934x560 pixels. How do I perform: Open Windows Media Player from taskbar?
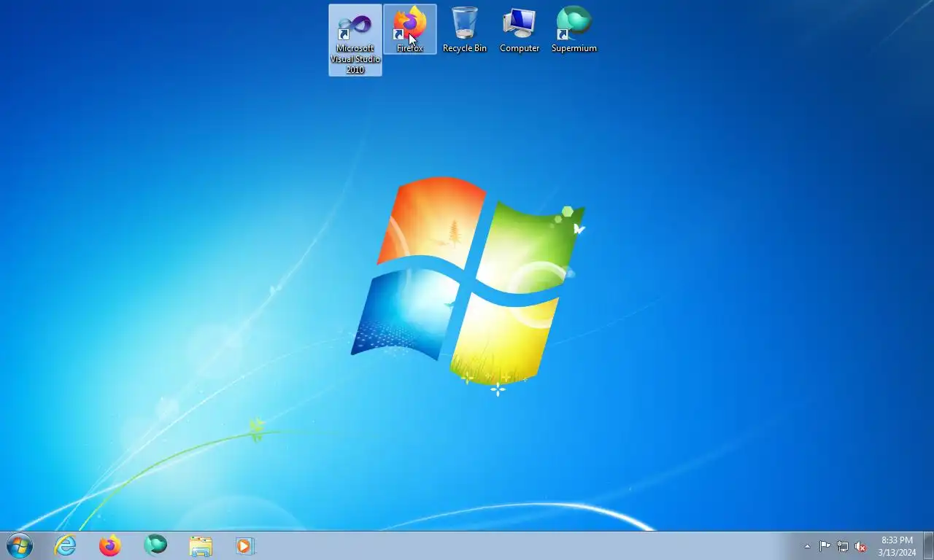coord(244,545)
